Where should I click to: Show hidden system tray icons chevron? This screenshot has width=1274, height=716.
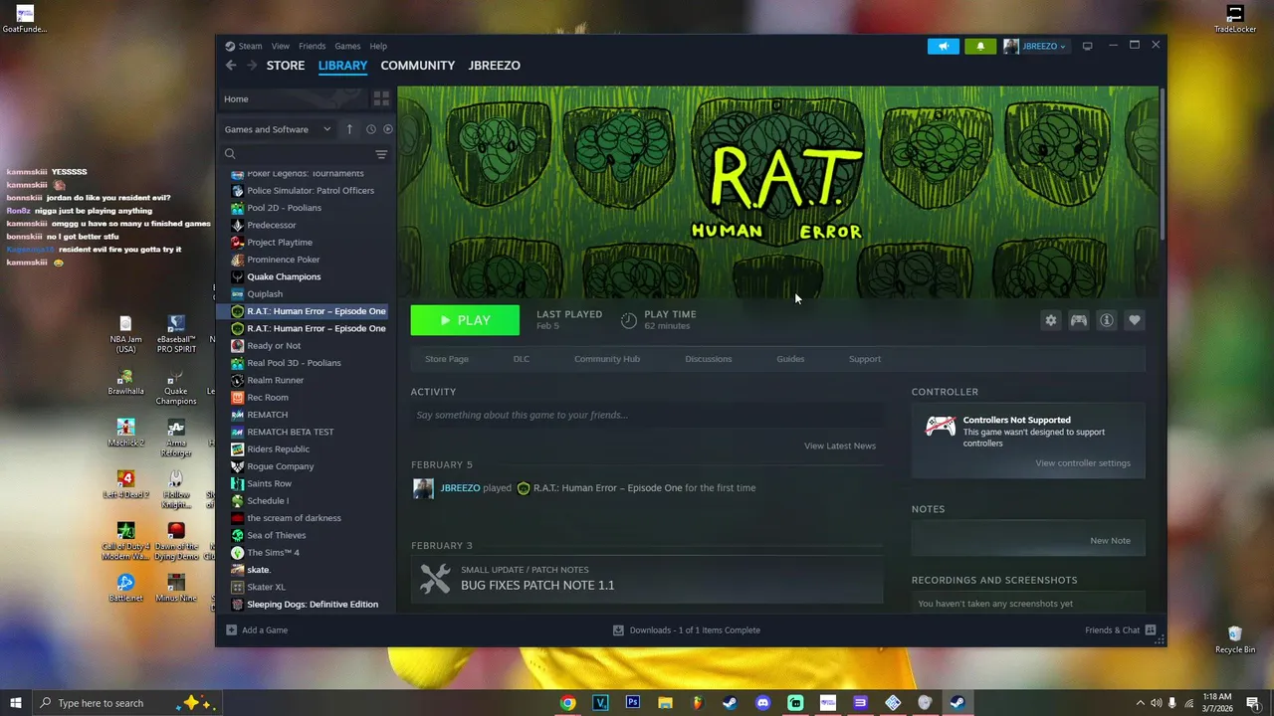click(1140, 703)
